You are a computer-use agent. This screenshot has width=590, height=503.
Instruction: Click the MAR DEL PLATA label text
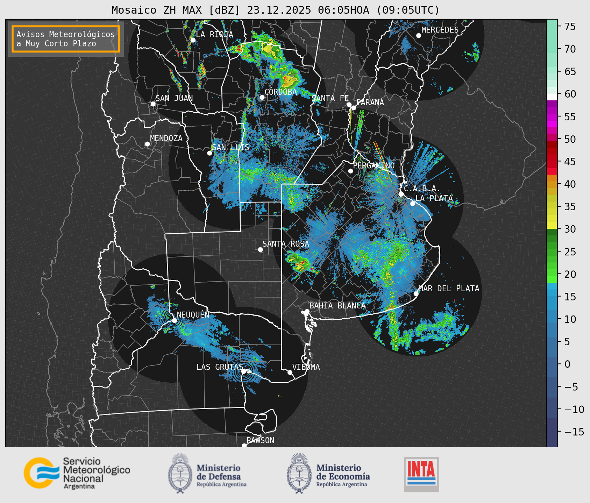click(x=449, y=289)
